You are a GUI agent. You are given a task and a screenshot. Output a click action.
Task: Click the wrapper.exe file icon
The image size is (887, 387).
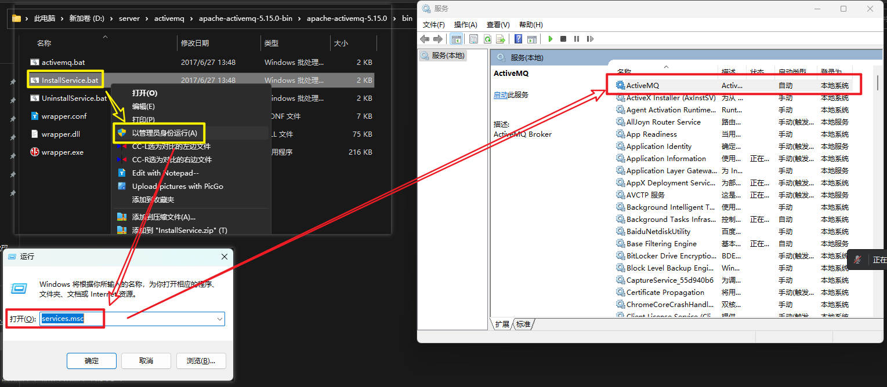pyautogui.click(x=34, y=152)
